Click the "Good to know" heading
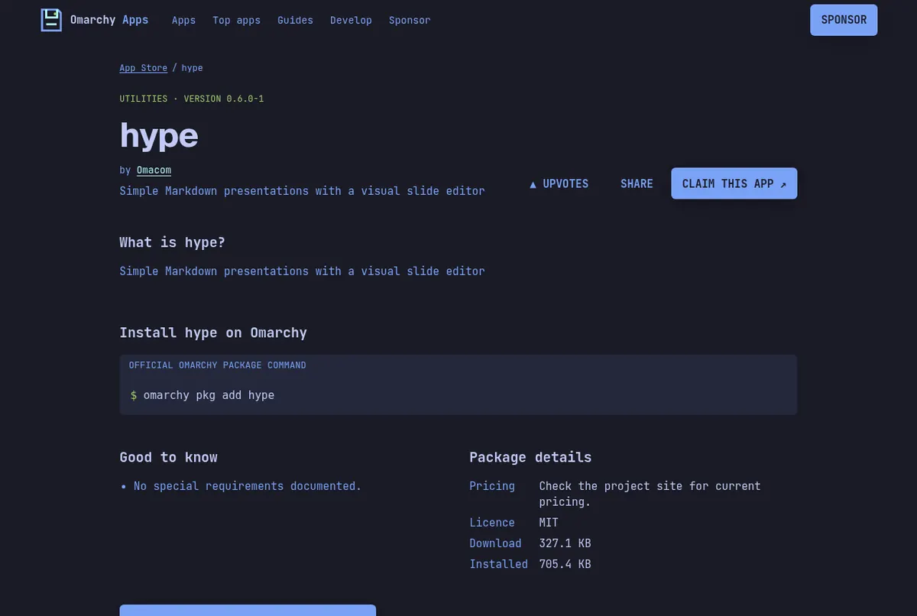This screenshot has height=616, width=917. click(168, 457)
